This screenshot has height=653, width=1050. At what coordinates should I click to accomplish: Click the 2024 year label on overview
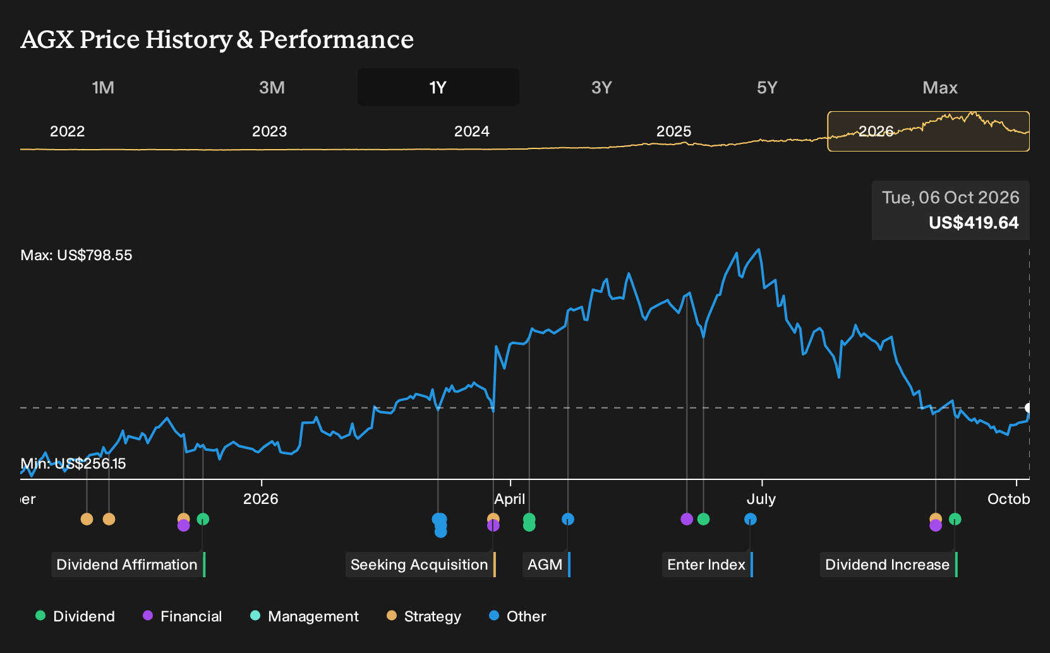pyautogui.click(x=472, y=131)
